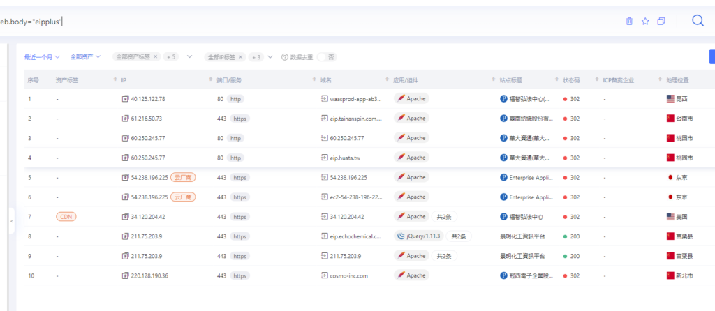
Task: Click the magnifier search icon
Action: [x=698, y=20]
